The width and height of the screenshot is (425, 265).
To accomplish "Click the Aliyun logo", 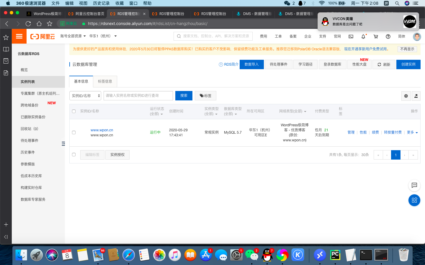I will [42, 37].
